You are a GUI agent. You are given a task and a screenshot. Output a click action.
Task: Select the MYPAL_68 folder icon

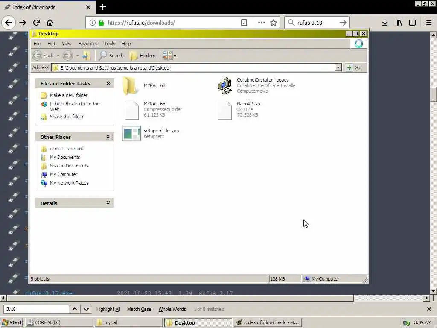(x=131, y=85)
